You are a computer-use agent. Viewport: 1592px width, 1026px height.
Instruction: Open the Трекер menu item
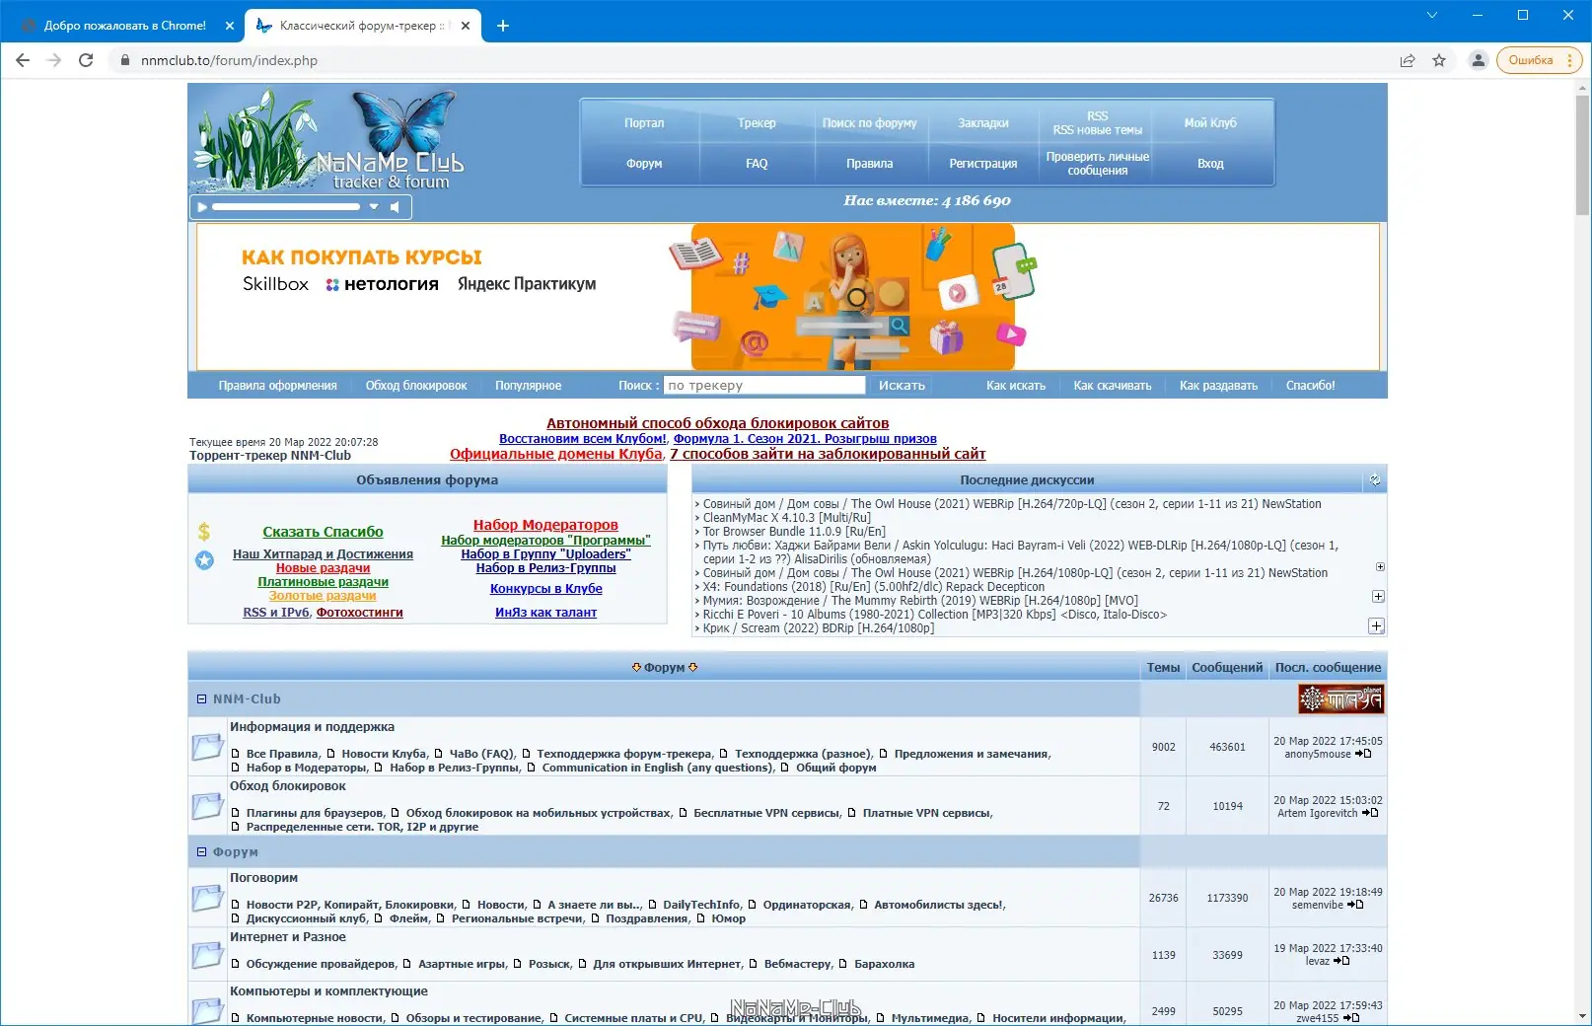[757, 123]
